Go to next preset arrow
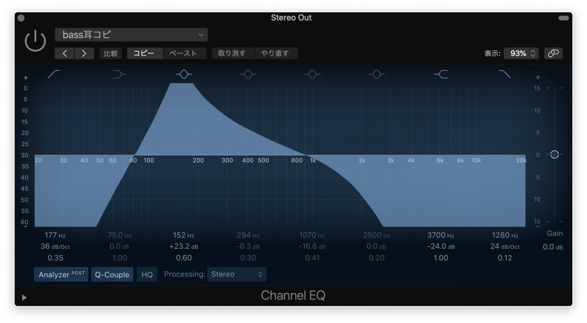Image resolution: width=587 pixels, height=323 pixels. click(x=84, y=53)
